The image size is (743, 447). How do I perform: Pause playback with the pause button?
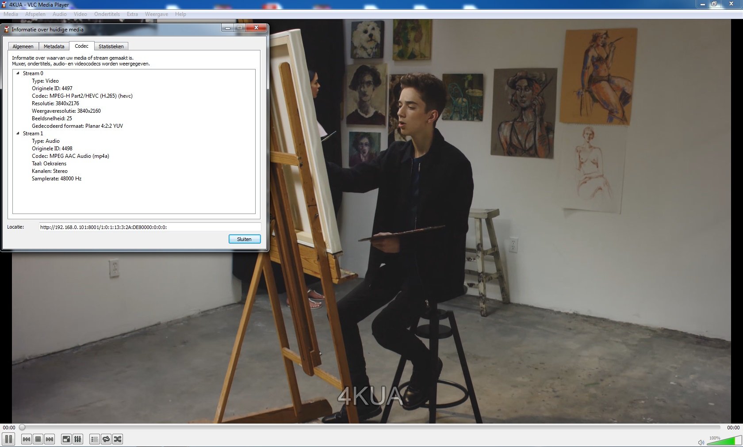tap(8, 439)
